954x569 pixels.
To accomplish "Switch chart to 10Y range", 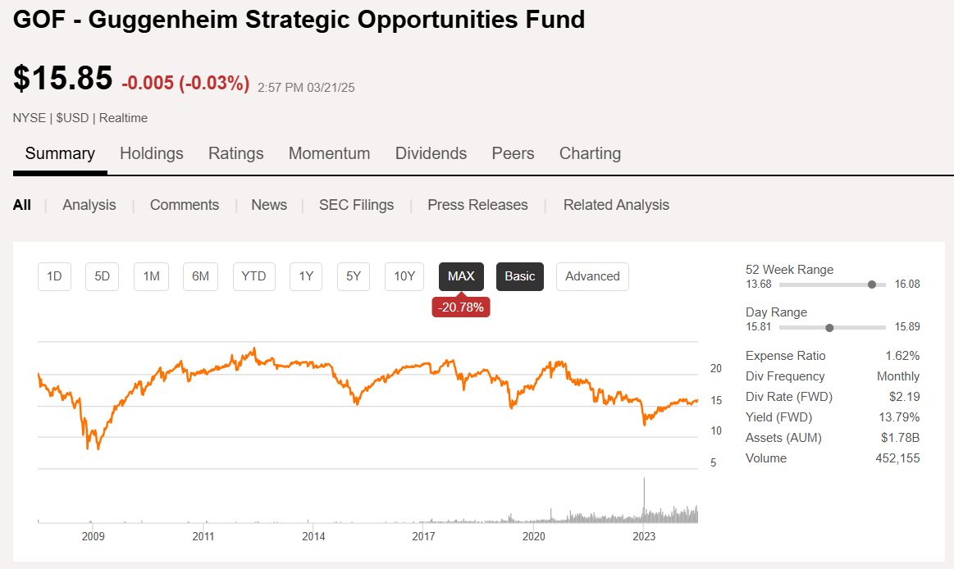I will pos(404,276).
